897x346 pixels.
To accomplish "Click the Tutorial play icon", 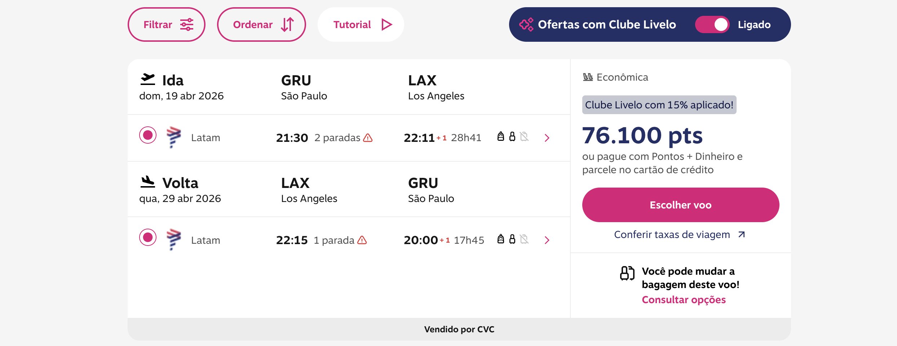I will pyautogui.click(x=386, y=24).
